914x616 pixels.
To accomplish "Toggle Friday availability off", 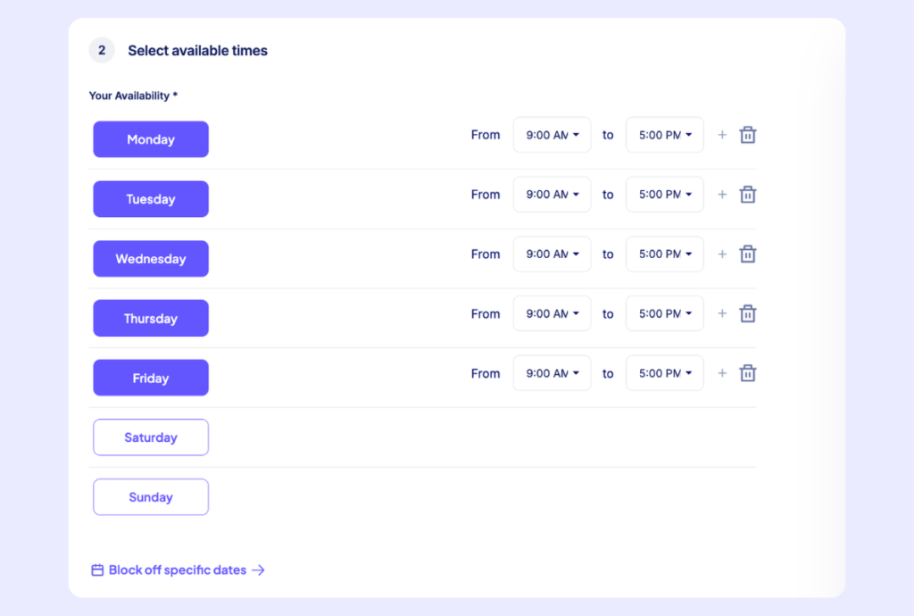I will click(x=151, y=378).
